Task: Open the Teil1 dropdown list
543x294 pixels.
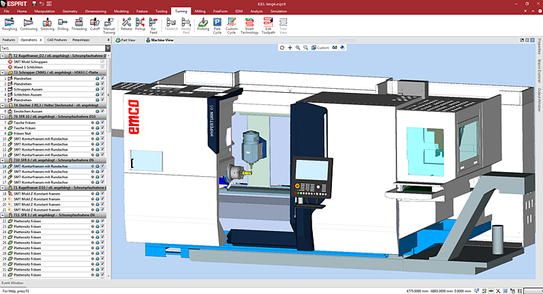Action: coord(108,48)
